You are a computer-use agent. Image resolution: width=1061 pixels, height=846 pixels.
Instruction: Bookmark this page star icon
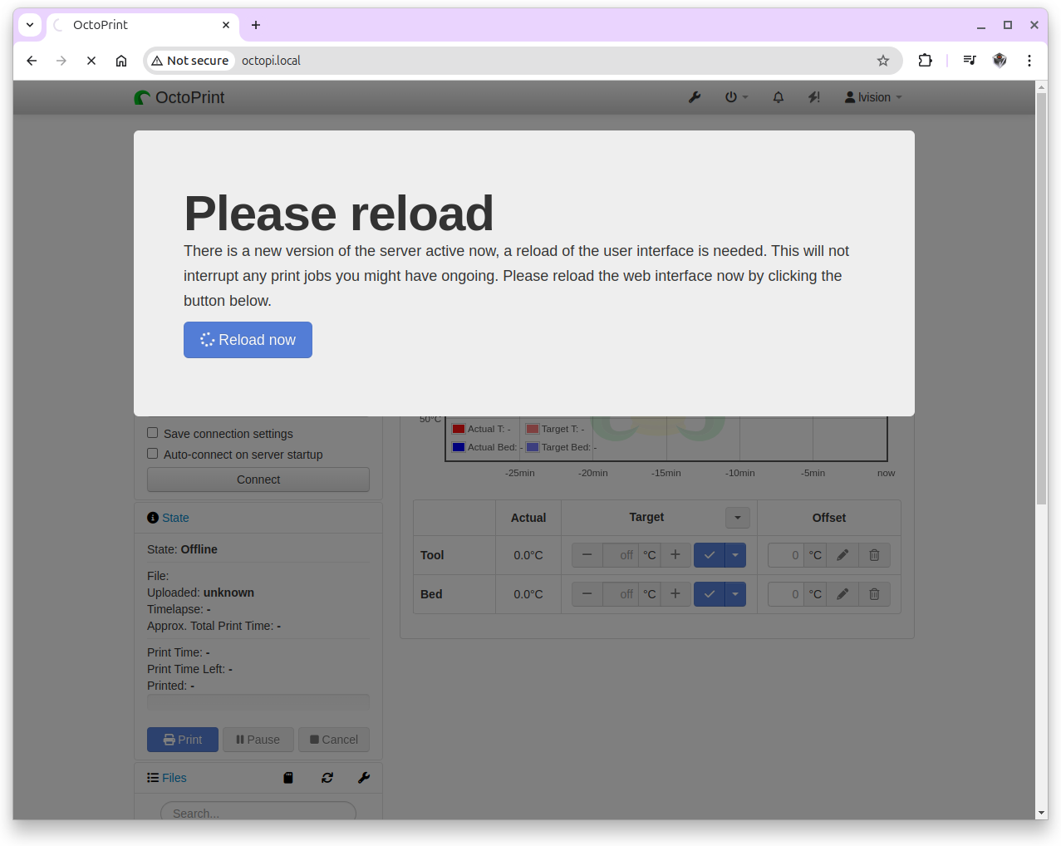click(883, 61)
